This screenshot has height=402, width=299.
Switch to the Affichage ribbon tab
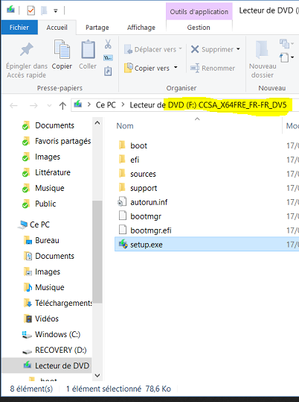click(141, 28)
